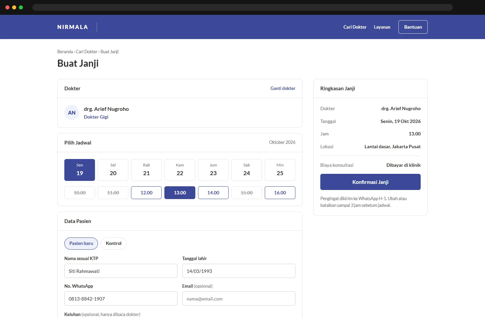The image size is (485, 318).
Task: Click the unavailable 10.00 slot
Action: click(79, 193)
